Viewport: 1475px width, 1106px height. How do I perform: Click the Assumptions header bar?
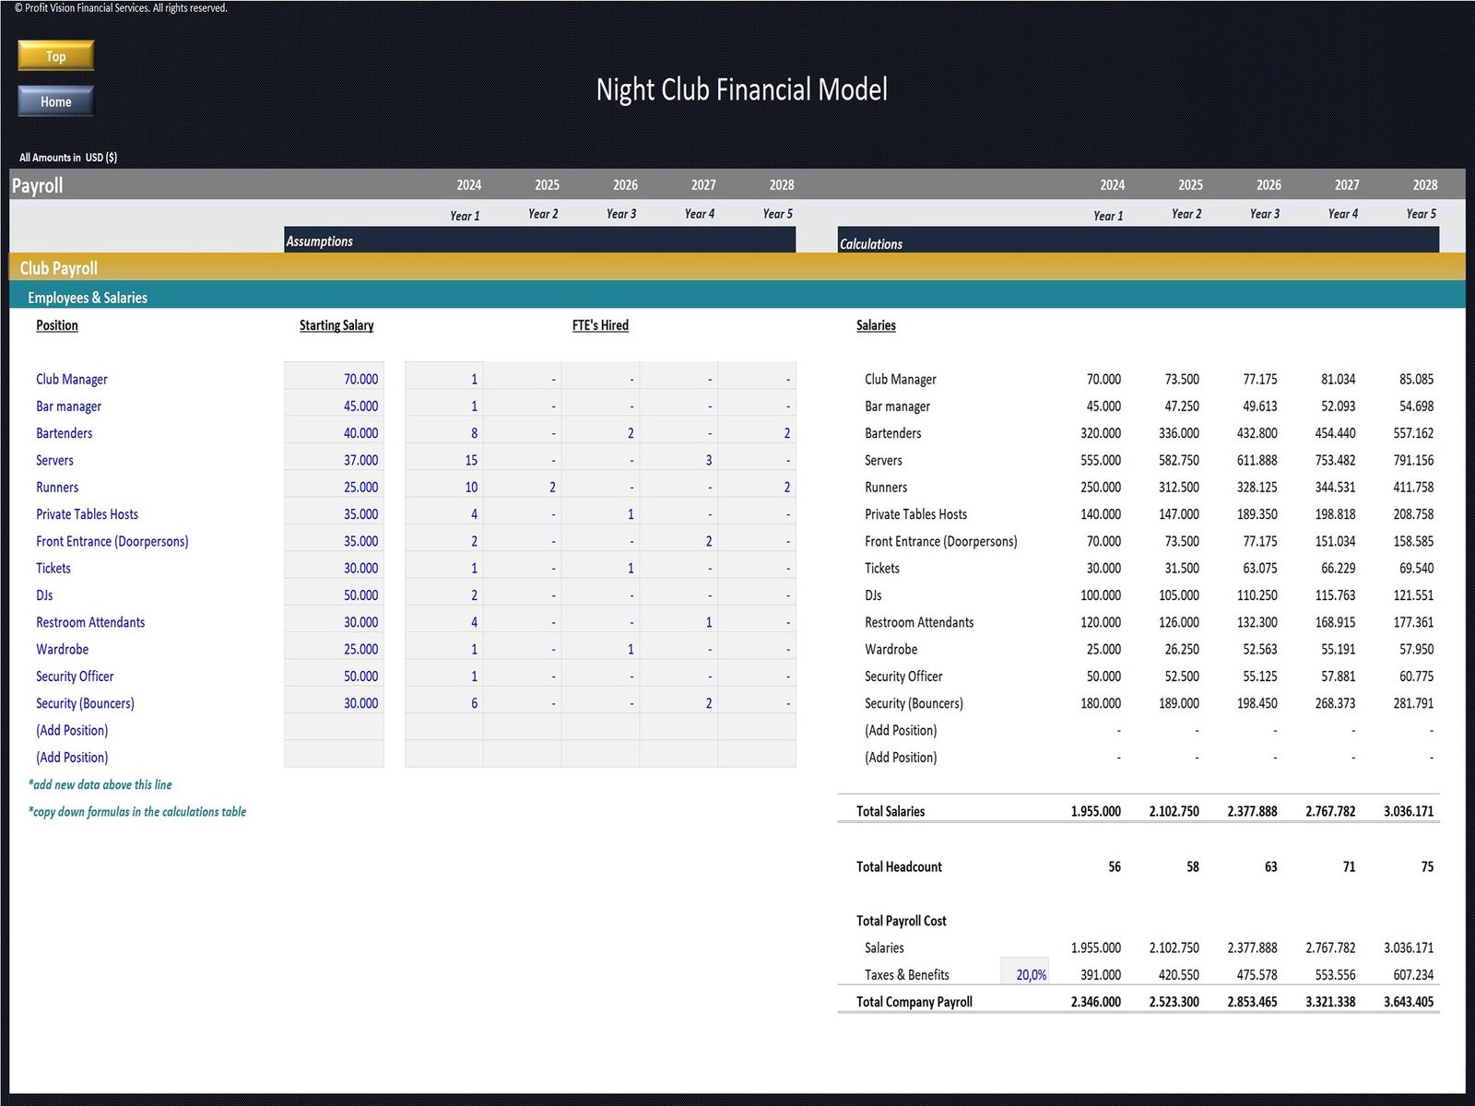coord(320,241)
